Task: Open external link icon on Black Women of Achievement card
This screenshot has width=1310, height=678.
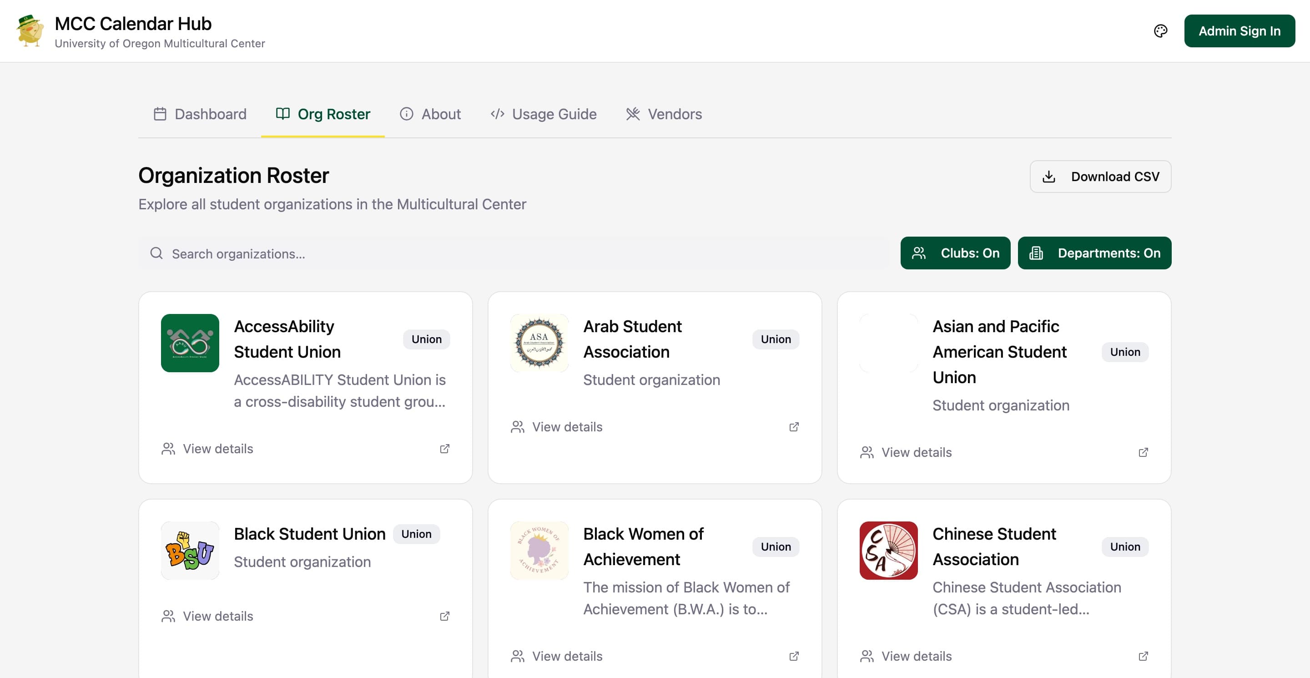Action: coord(794,656)
